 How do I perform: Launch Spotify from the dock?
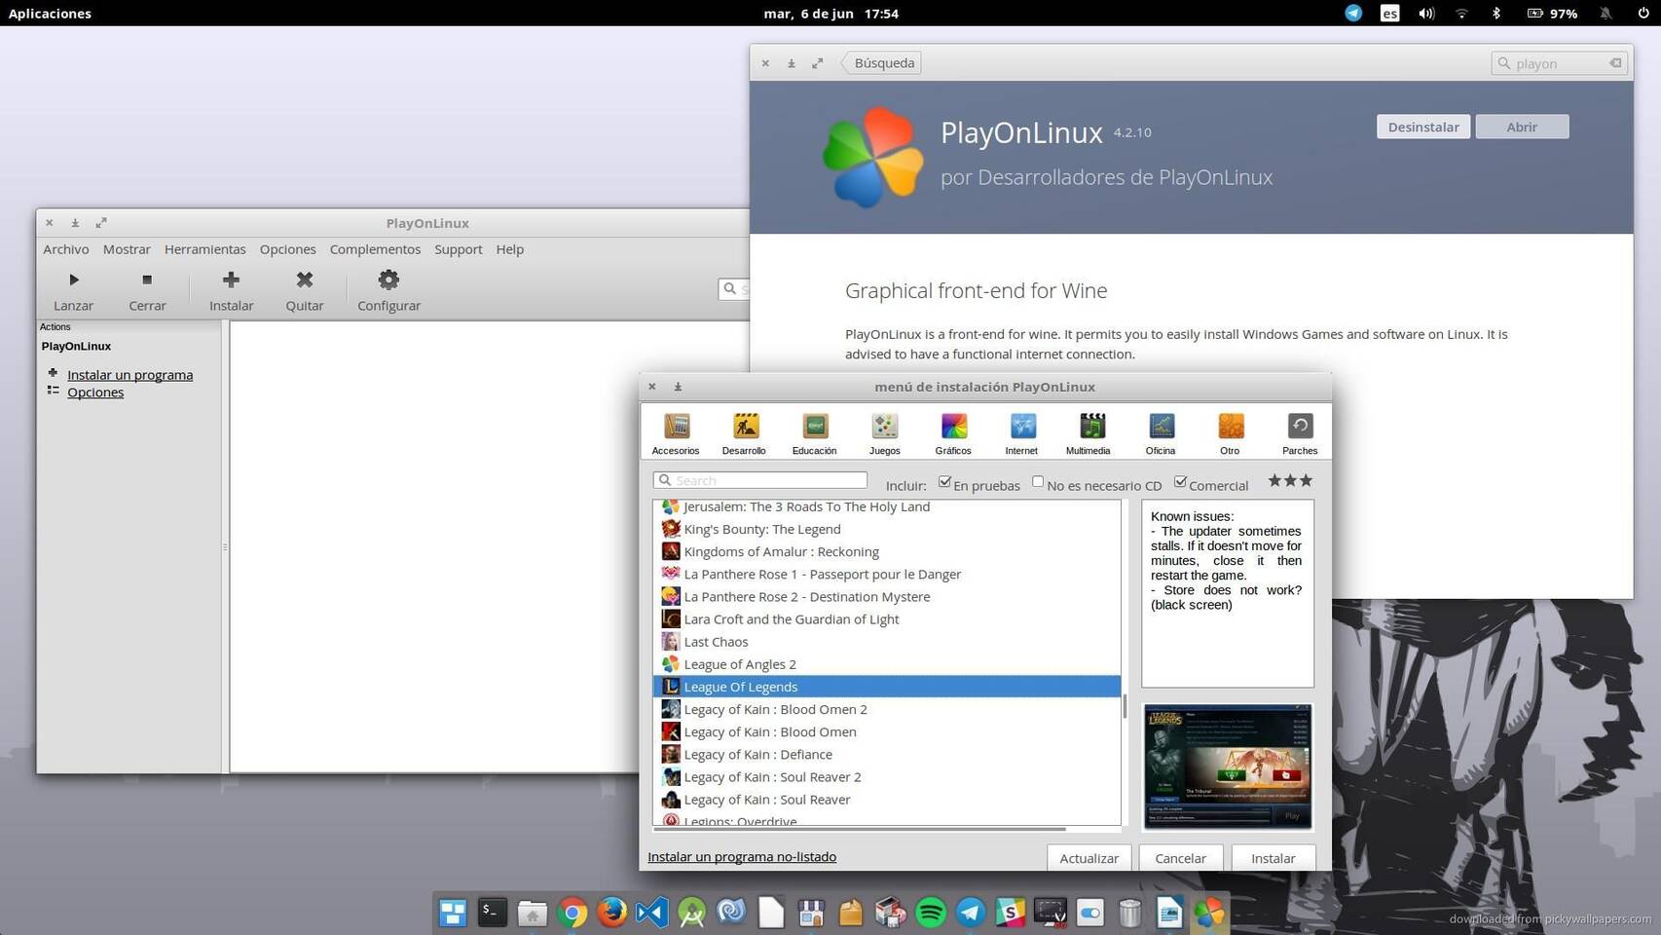[930, 913]
